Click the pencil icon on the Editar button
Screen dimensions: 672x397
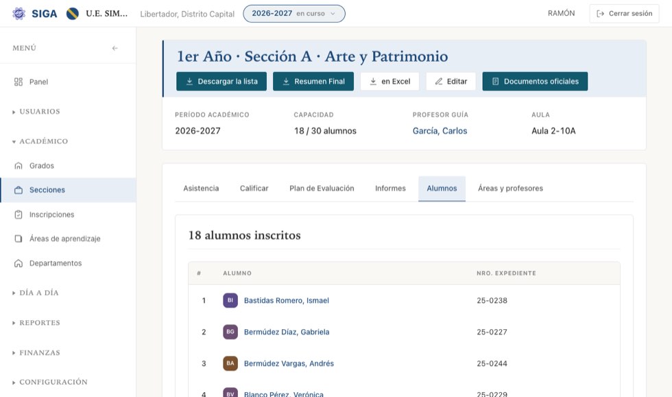438,82
